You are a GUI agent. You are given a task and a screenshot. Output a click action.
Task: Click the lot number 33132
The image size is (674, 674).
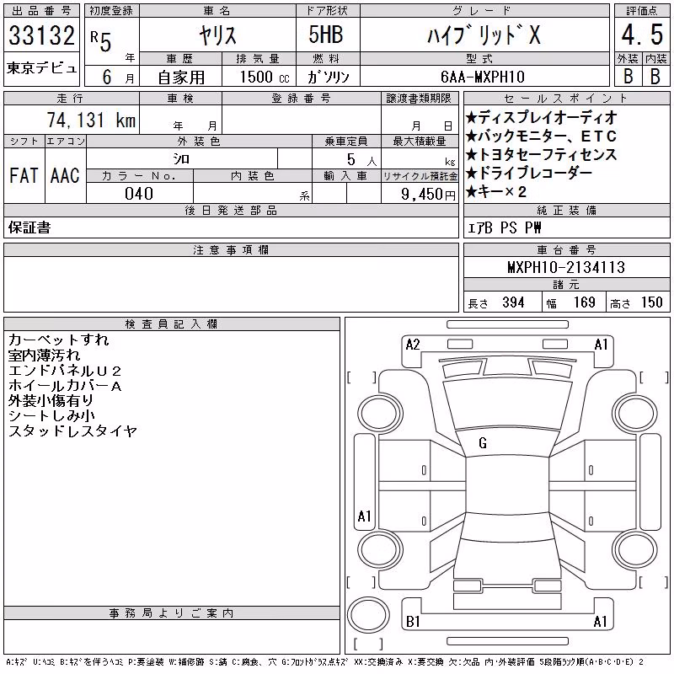pos(41,35)
